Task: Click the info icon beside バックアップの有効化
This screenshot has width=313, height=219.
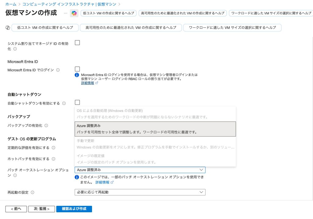Action: click(46, 126)
